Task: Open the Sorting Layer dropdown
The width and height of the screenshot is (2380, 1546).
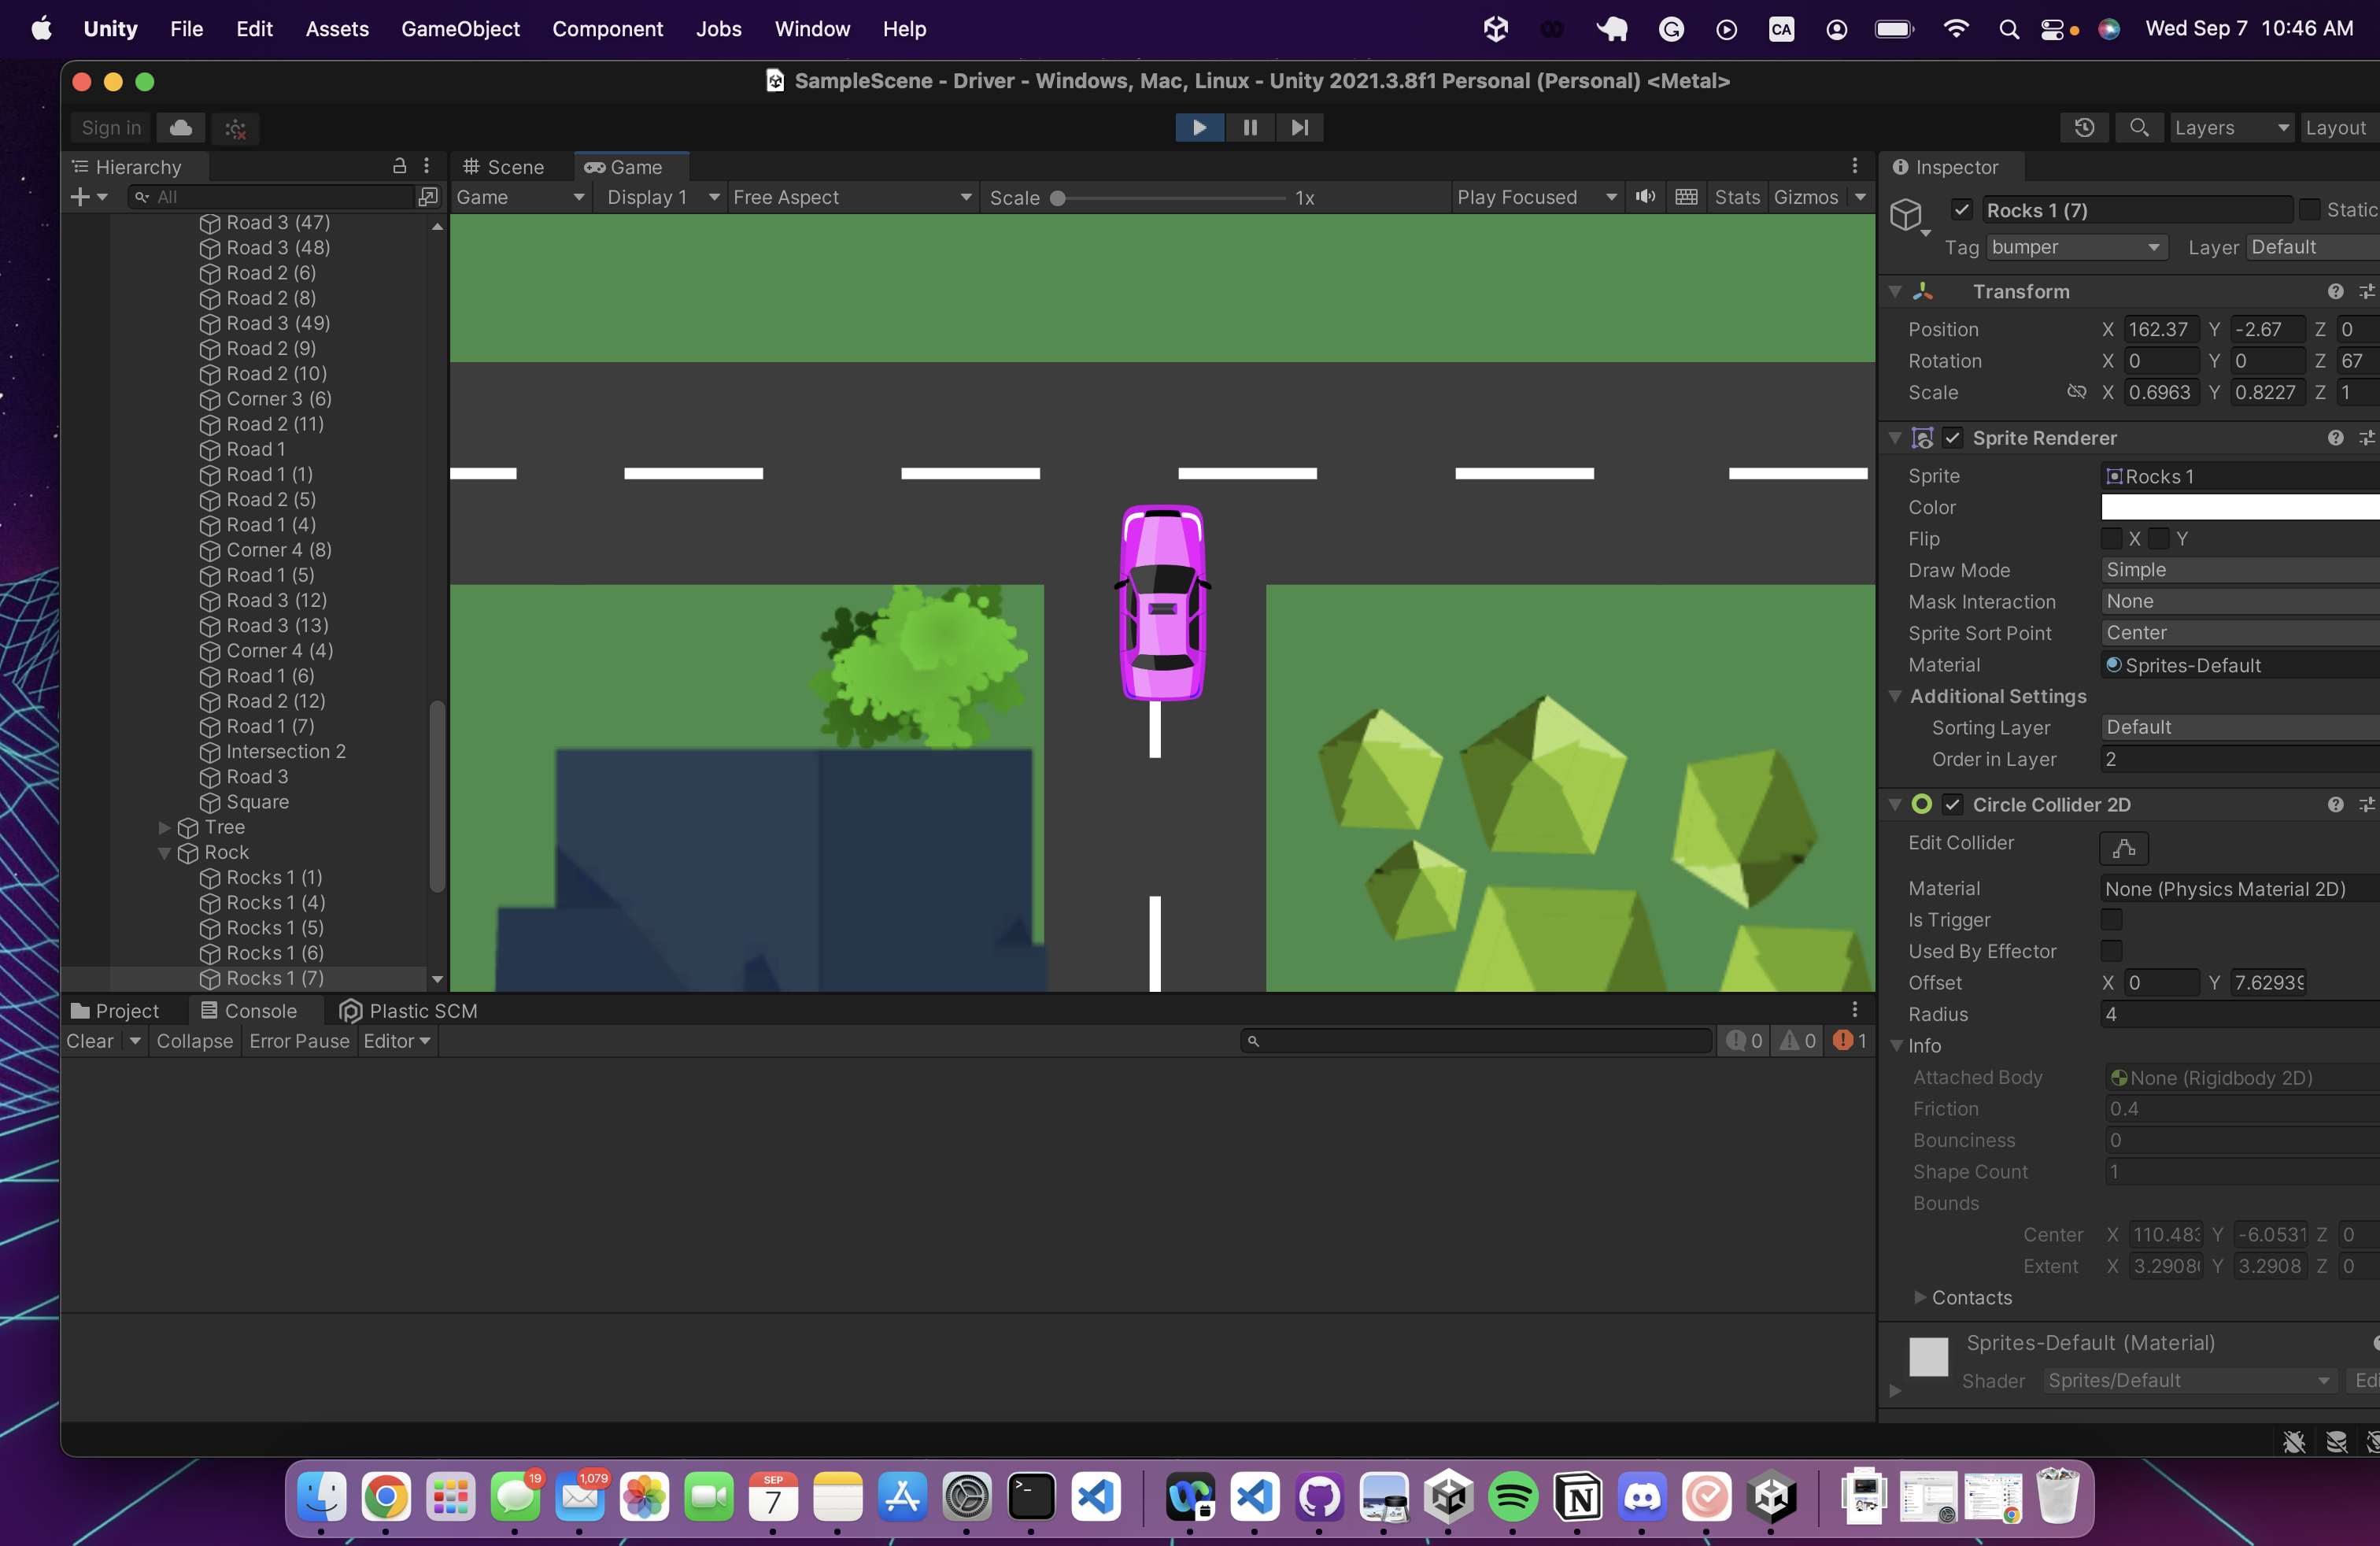Action: [2238, 727]
